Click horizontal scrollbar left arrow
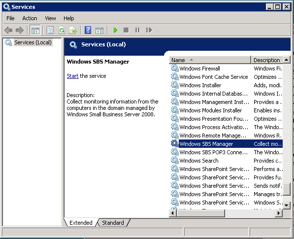 [172, 213]
